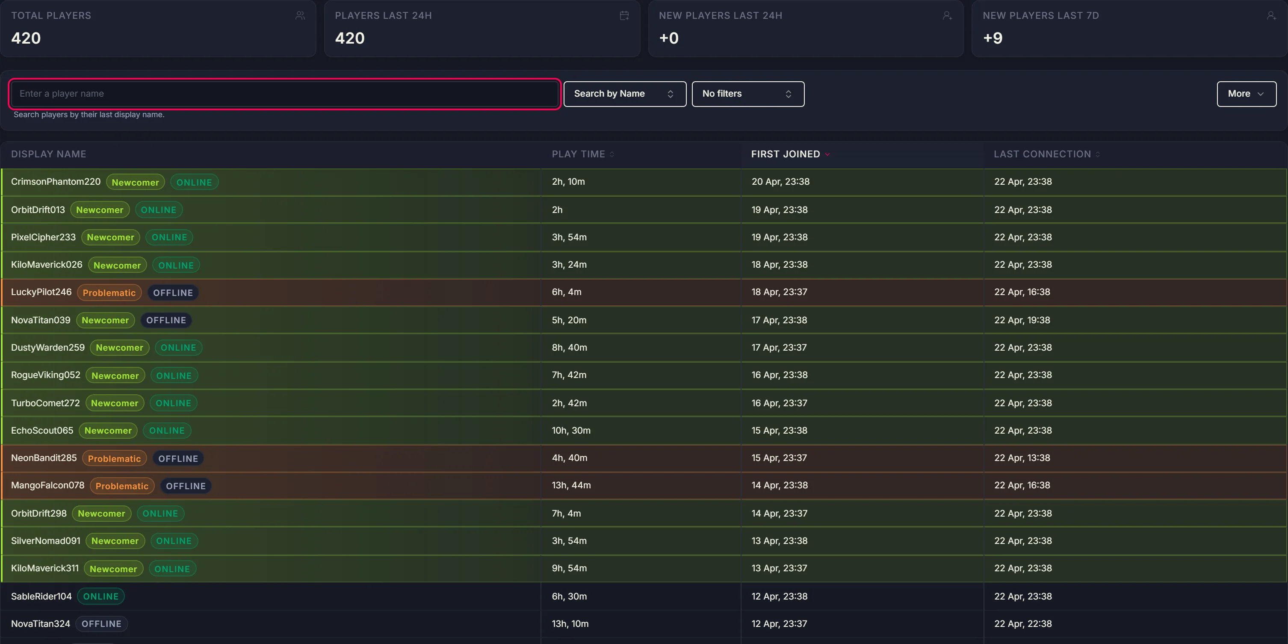The height and width of the screenshot is (644, 1288).
Task: Click OFFLINE badge of NovaTitan039
Action: pos(166,320)
